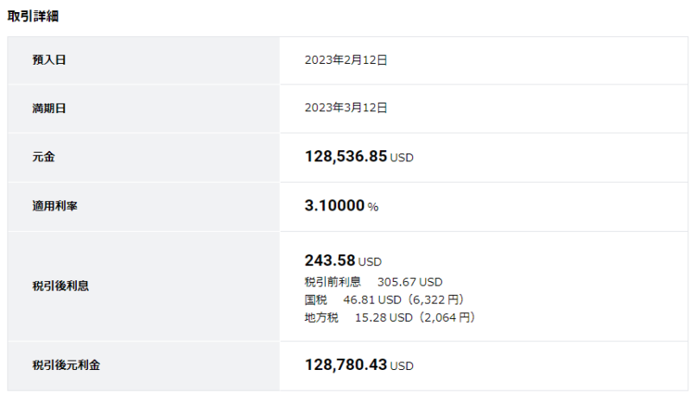Viewport: 691px width, 395px height.
Task: Click the percent sign after the rate
Action: pyautogui.click(x=373, y=207)
